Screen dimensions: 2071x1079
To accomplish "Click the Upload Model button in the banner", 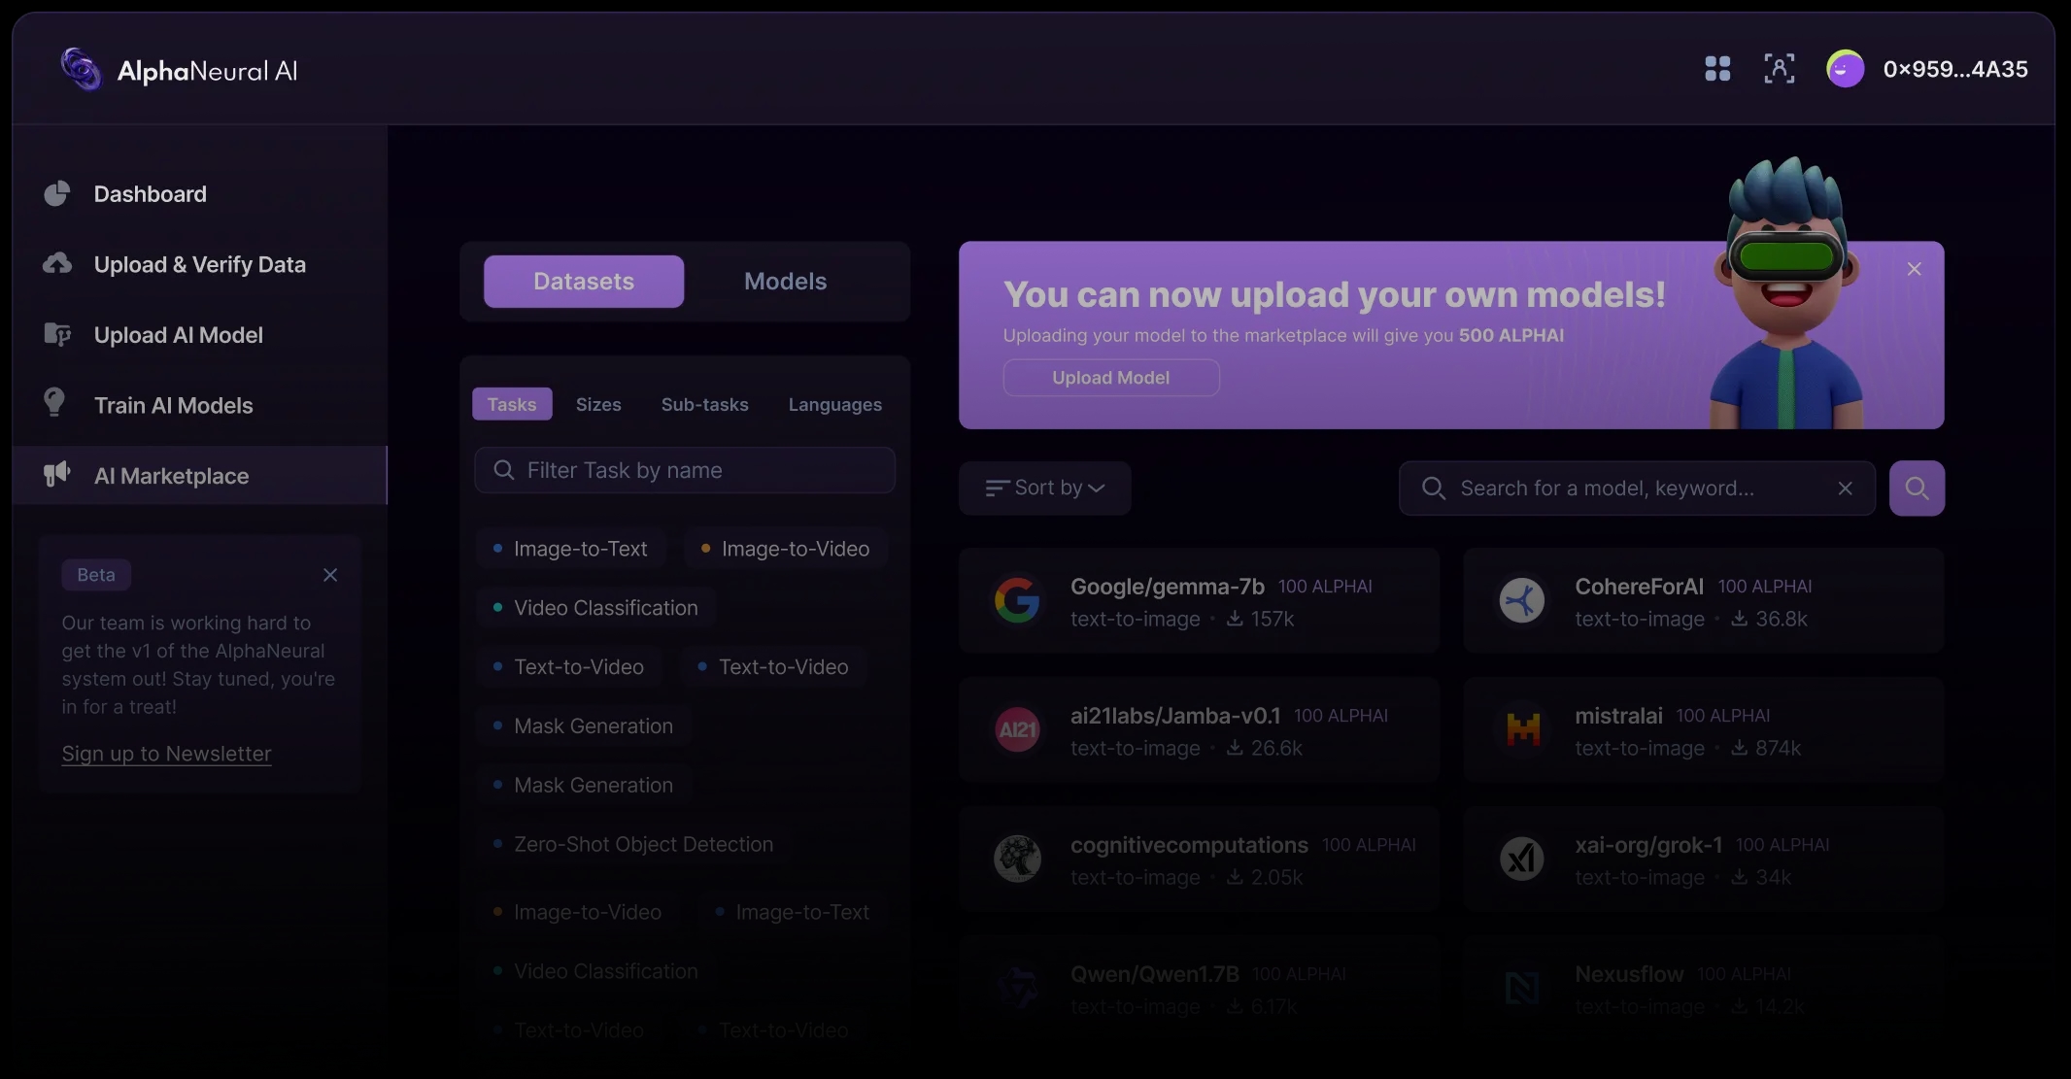I will tap(1110, 378).
